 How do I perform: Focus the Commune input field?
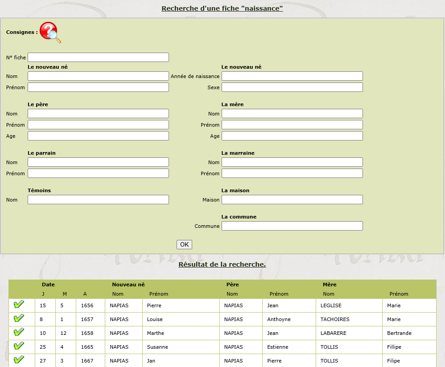[x=292, y=226]
